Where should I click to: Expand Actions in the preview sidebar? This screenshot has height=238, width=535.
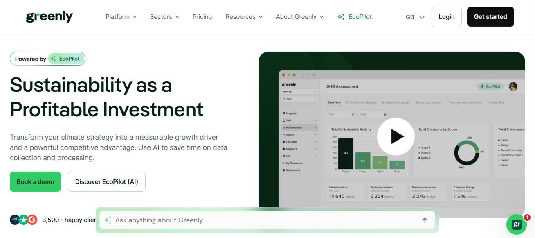tap(299, 135)
